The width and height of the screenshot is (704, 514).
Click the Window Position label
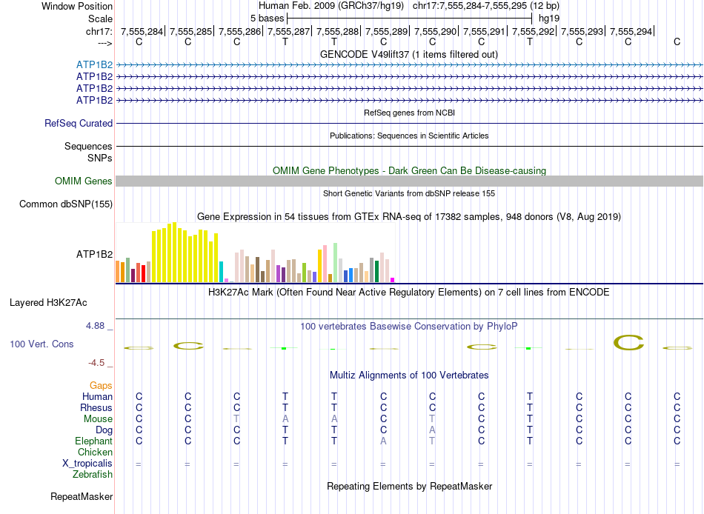77,6
